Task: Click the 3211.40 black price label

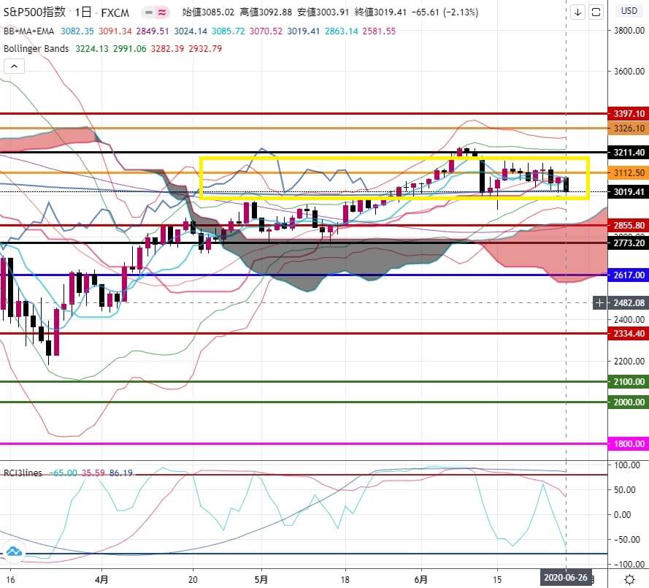Action: click(x=629, y=153)
